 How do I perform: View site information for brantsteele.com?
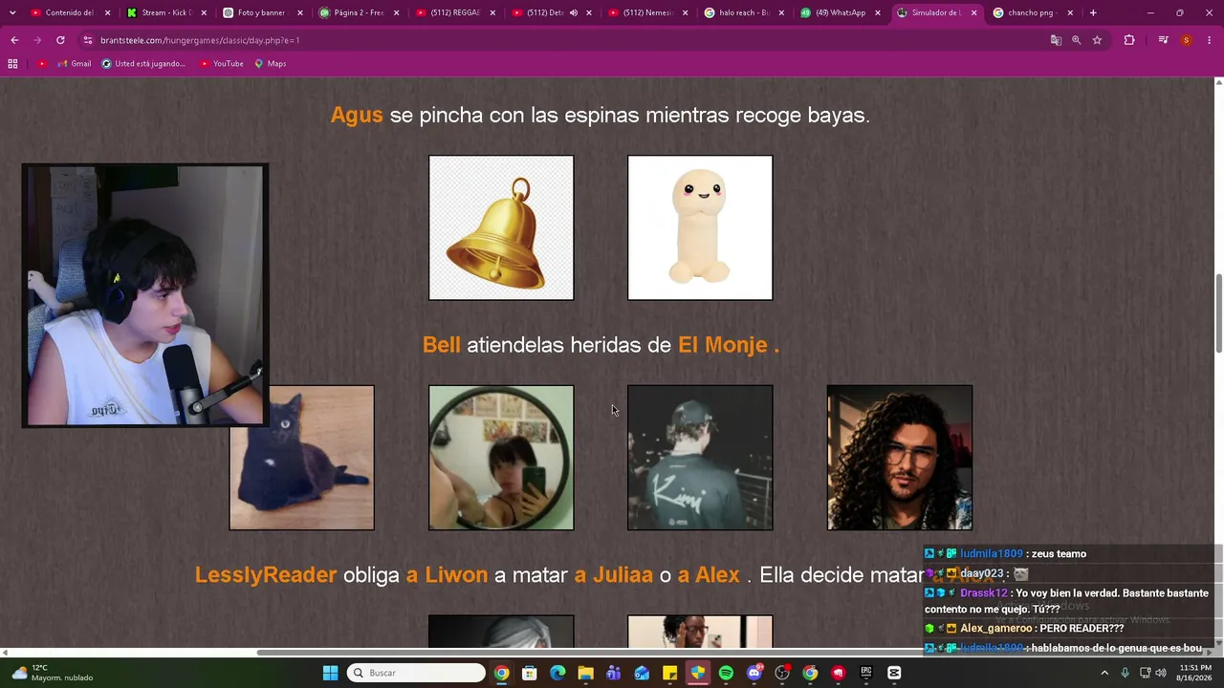[87, 40]
